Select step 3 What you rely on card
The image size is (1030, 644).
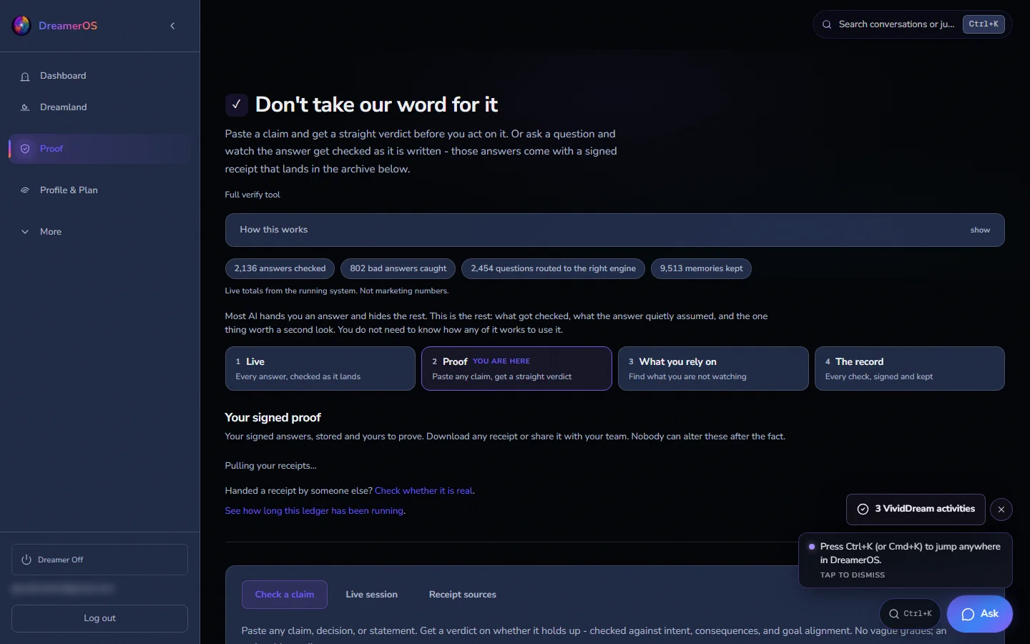[713, 369]
